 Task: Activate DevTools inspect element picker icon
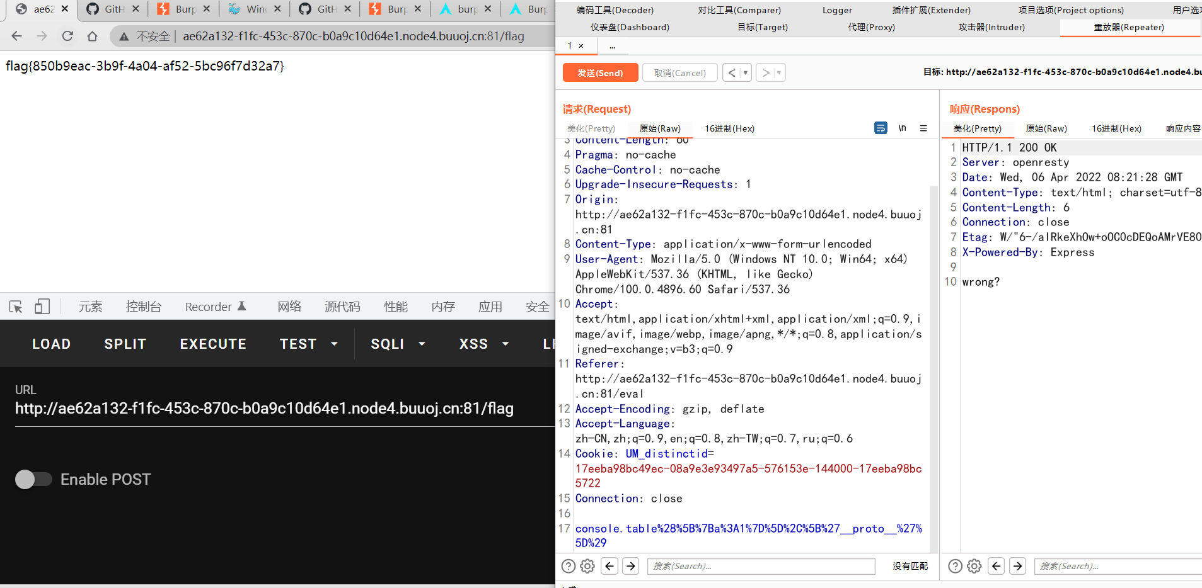16,307
